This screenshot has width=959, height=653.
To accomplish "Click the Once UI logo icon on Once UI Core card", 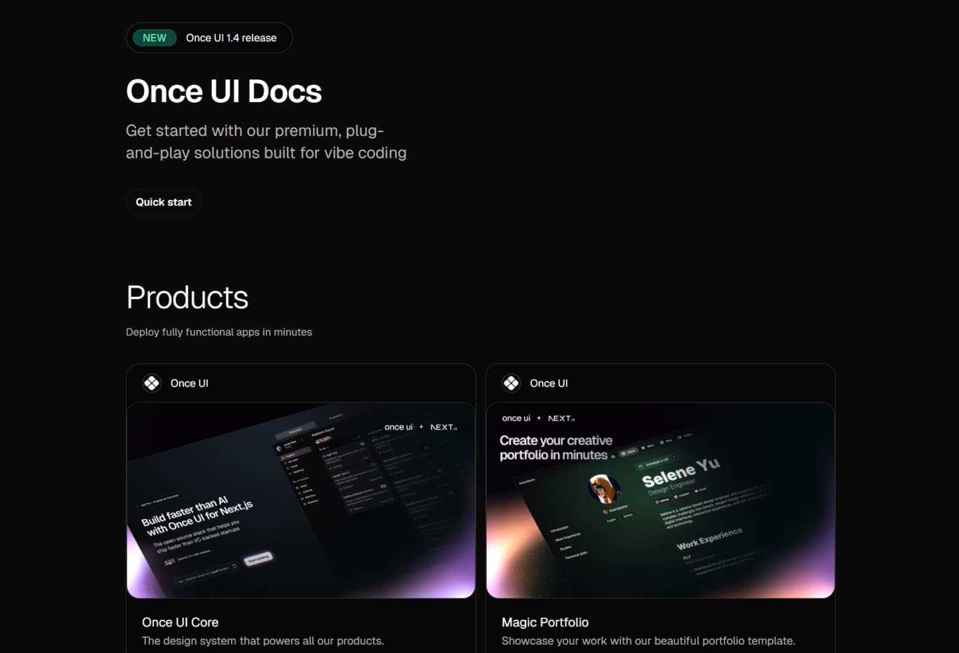I will pyautogui.click(x=152, y=383).
